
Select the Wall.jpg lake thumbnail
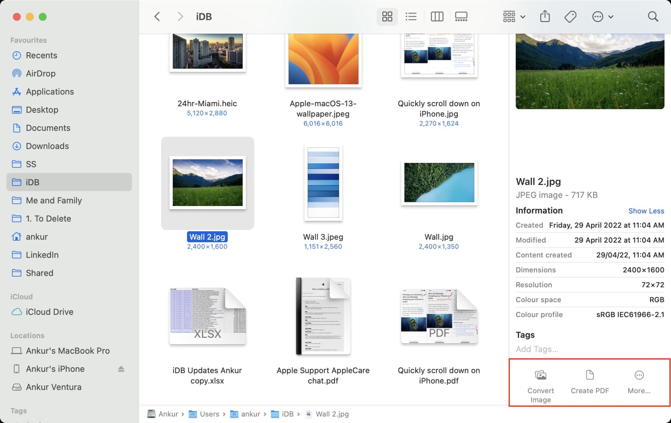(439, 183)
